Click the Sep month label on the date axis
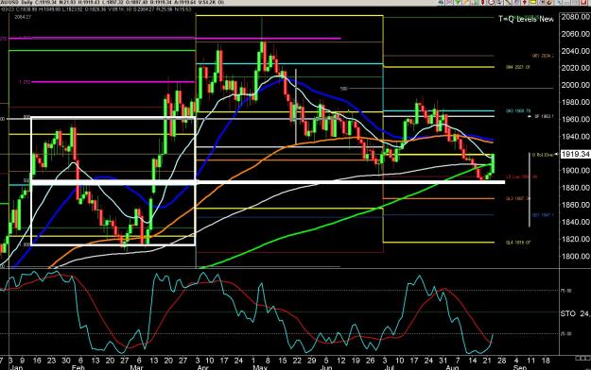Screen dimensions: 591x370 tap(520, 367)
